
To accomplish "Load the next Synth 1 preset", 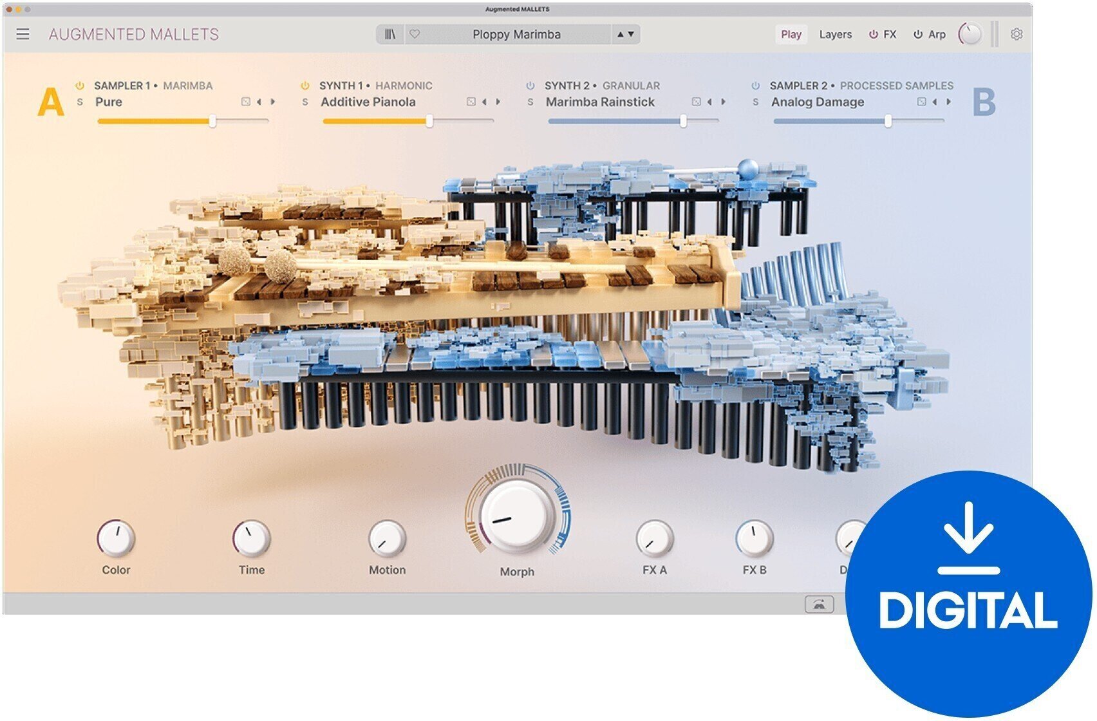I will (x=500, y=102).
